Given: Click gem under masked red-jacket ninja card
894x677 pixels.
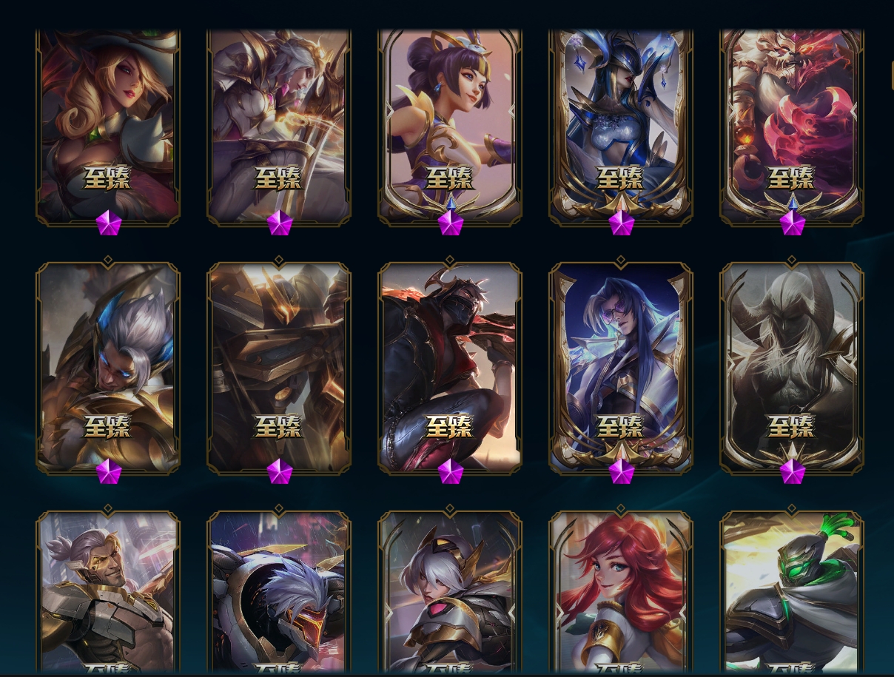Looking at the screenshot, I should tap(451, 471).
